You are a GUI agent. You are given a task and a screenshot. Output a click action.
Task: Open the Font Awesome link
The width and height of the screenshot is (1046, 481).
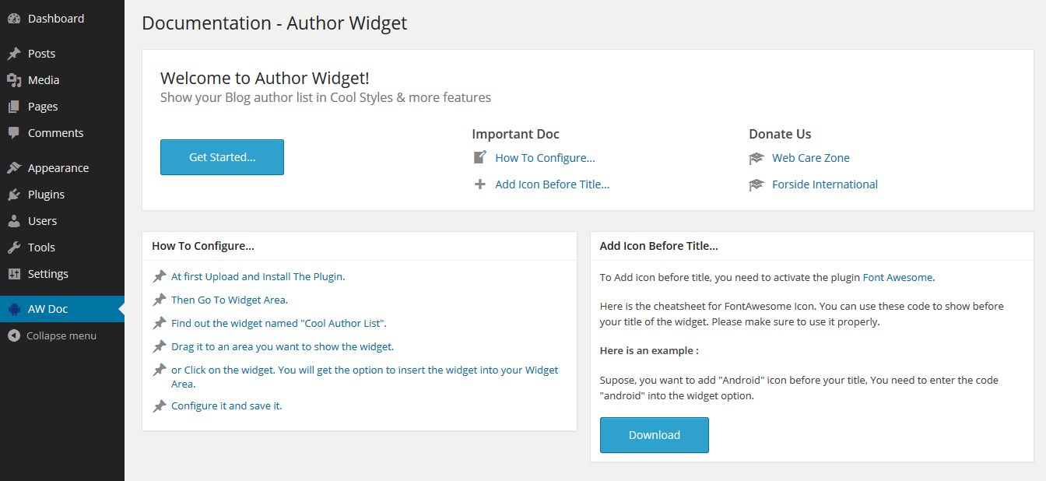pyautogui.click(x=897, y=277)
